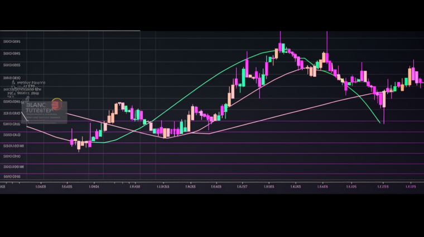Click the leftmost time axis label
The height and width of the screenshot is (237, 424).
pos(3,187)
